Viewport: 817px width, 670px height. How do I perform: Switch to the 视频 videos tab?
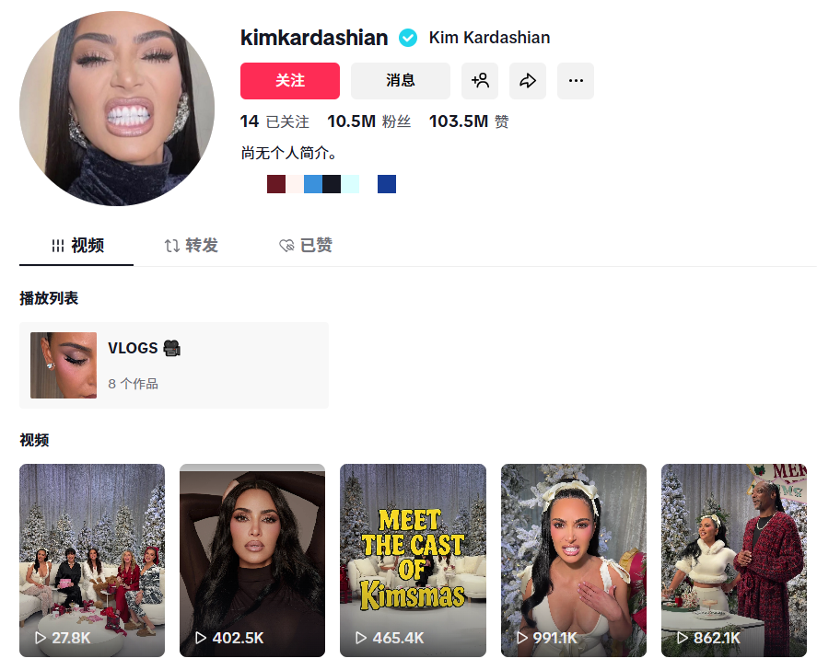76,245
